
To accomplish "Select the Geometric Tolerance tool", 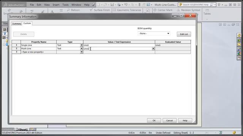I will click(127, 10).
